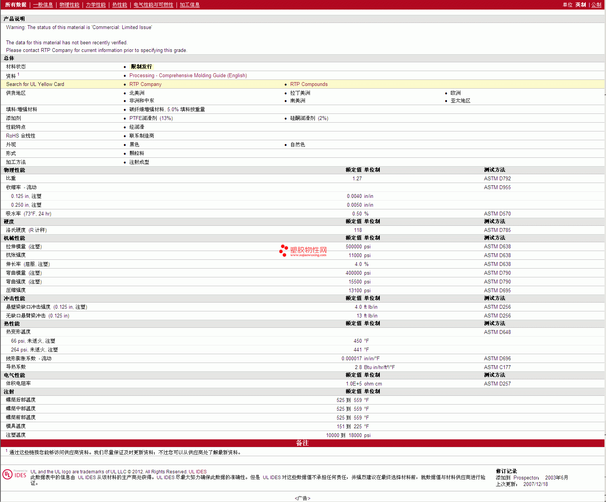Screen dimensions: 606x502
Task: Open the 一般信息 tab
Action: pyautogui.click(x=43, y=5)
